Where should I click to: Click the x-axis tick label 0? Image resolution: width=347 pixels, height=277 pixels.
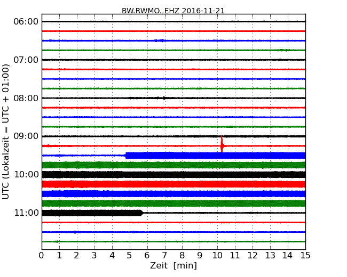click(x=42, y=255)
